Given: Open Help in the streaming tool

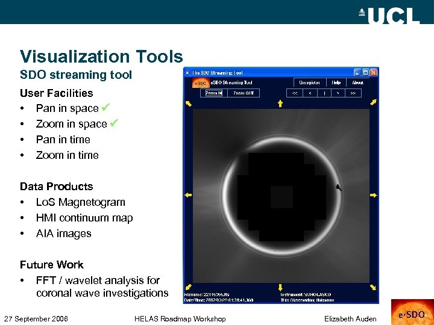Looking at the screenshot, I should pyautogui.click(x=336, y=82).
